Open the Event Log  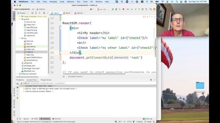[147, 119]
